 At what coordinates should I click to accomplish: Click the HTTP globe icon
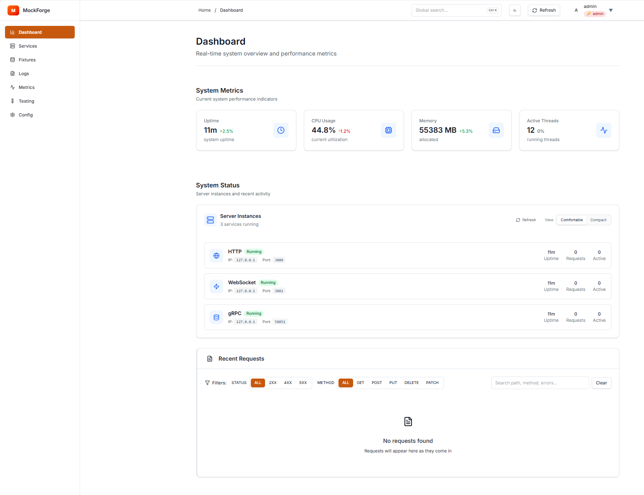point(216,256)
